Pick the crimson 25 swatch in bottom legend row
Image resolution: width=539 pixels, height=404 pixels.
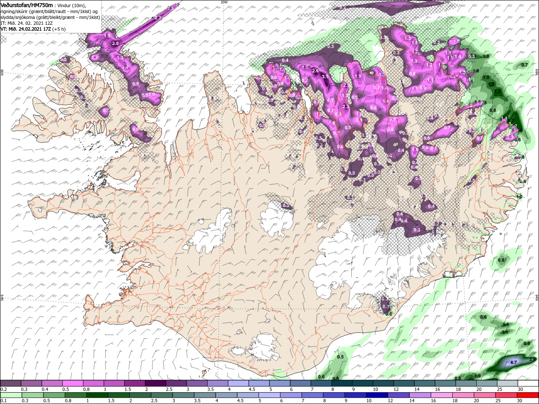(x=507, y=395)
